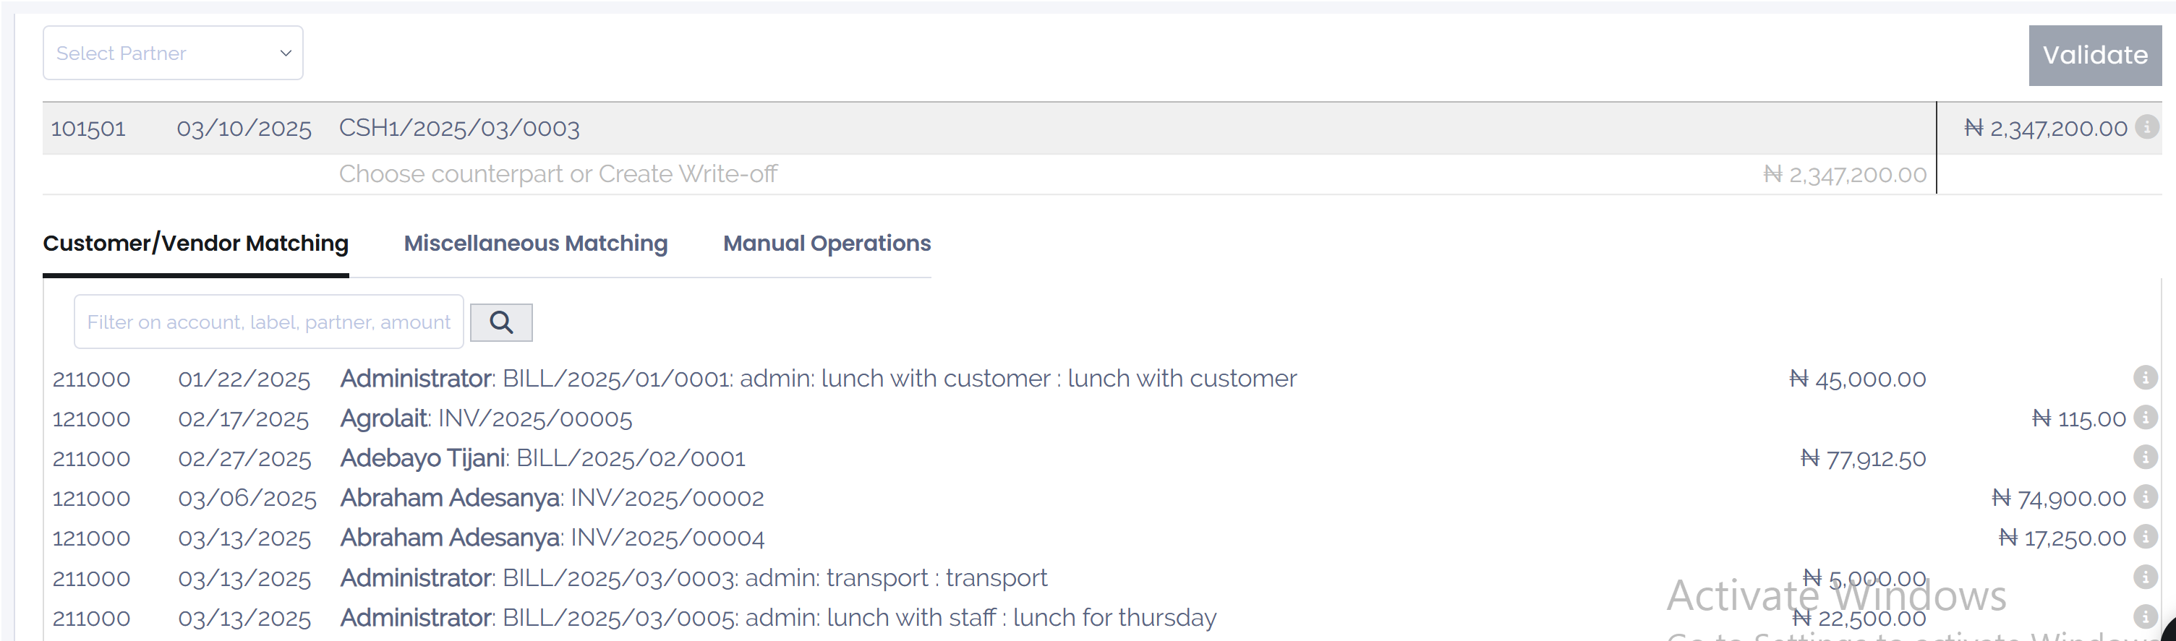
Task: Click the CSH1/2025/03/0003 statement line
Action: 458,129
